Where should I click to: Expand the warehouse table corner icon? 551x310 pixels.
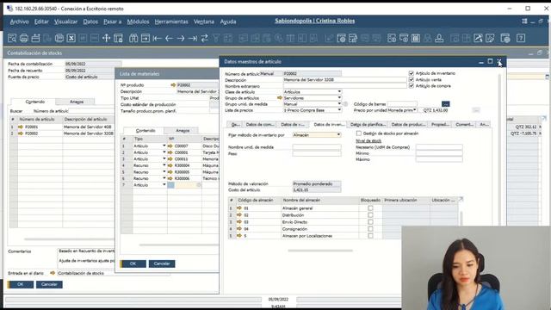pos(461,200)
